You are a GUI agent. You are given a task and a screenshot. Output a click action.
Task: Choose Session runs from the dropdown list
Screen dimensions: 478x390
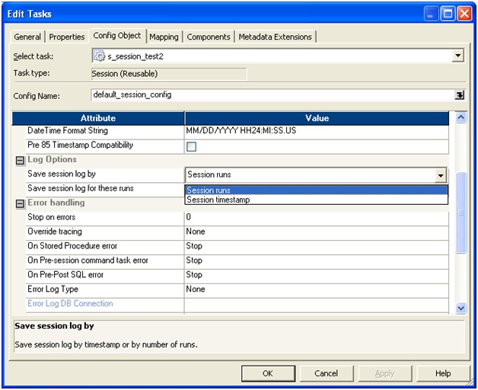tap(316, 190)
